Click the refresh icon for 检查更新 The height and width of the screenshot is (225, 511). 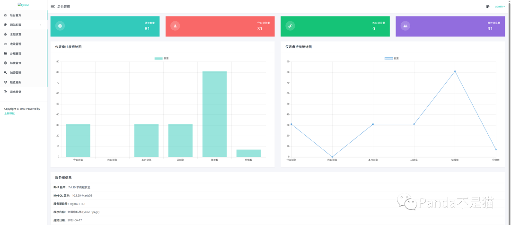(5, 82)
